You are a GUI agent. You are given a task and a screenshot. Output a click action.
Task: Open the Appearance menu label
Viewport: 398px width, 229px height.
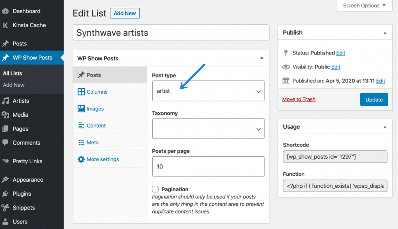tap(28, 180)
